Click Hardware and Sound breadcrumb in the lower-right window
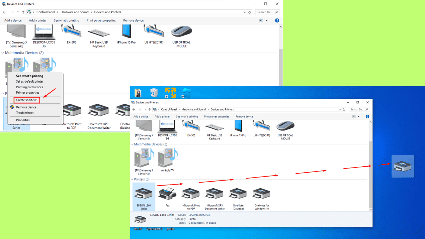This screenshot has height=239, width=425. point(194,109)
